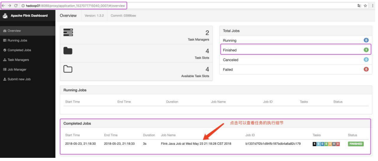The height and width of the screenshot is (161, 378).
Task: Click the 3s duration value
Action: tap(145, 144)
